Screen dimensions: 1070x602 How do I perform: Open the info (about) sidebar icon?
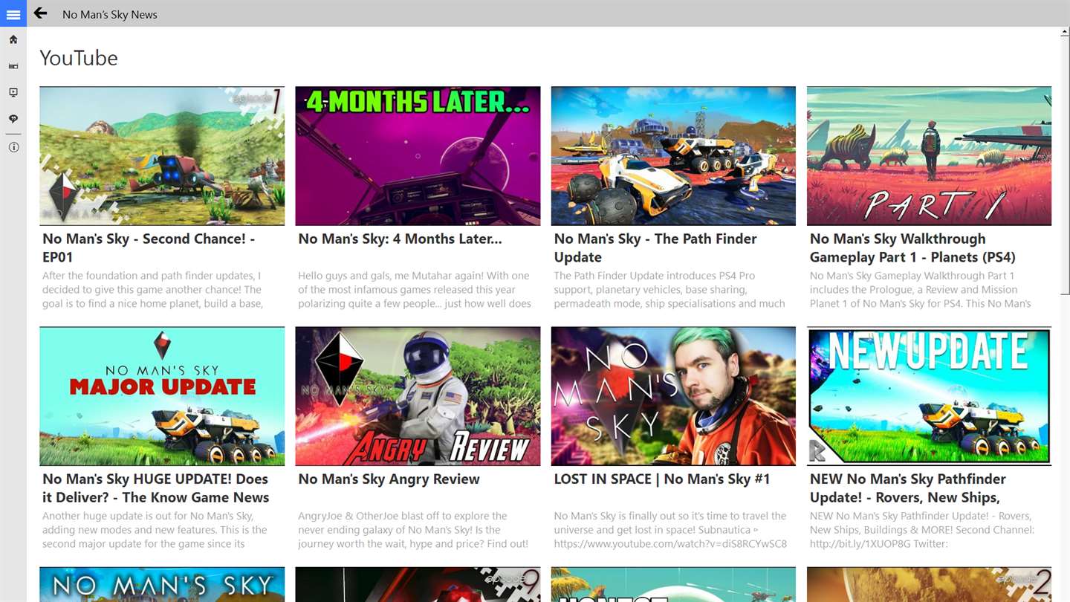(x=13, y=147)
